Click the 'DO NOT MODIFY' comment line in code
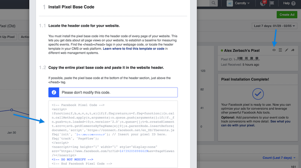 72,159
